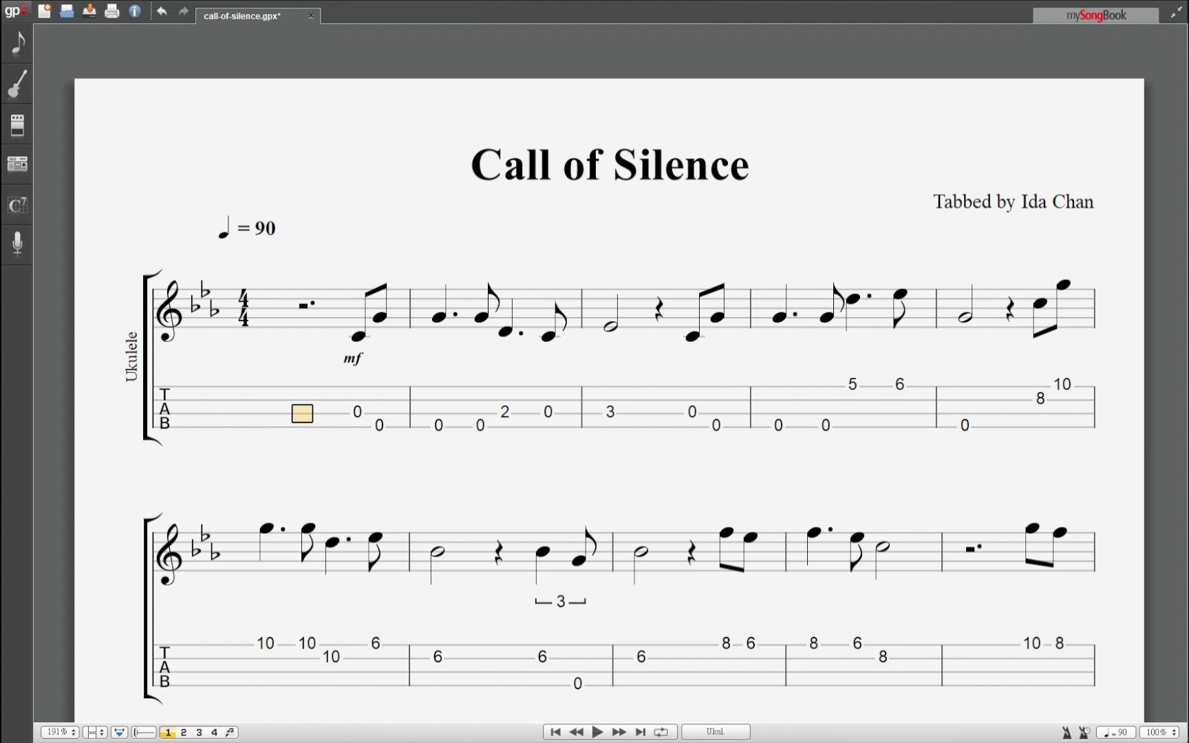Print the Call of Silence score
The height and width of the screenshot is (743, 1189).
click(112, 11)
